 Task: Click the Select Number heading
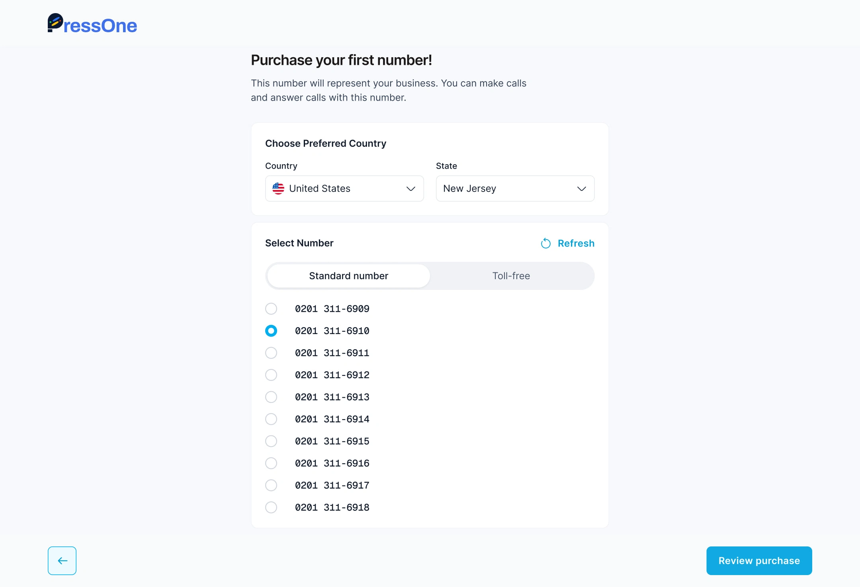coord(299,243)
